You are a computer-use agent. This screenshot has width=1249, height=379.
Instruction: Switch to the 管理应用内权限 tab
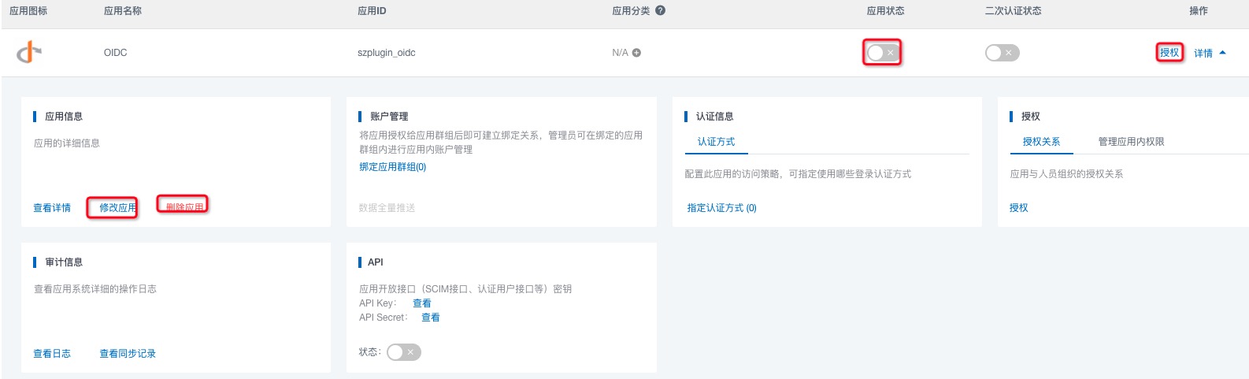pyautogui.click(x=1131, y=142)
